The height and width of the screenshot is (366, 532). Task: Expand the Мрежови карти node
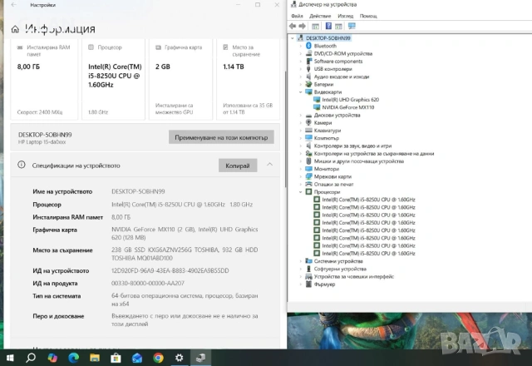[x=301, y=176]
